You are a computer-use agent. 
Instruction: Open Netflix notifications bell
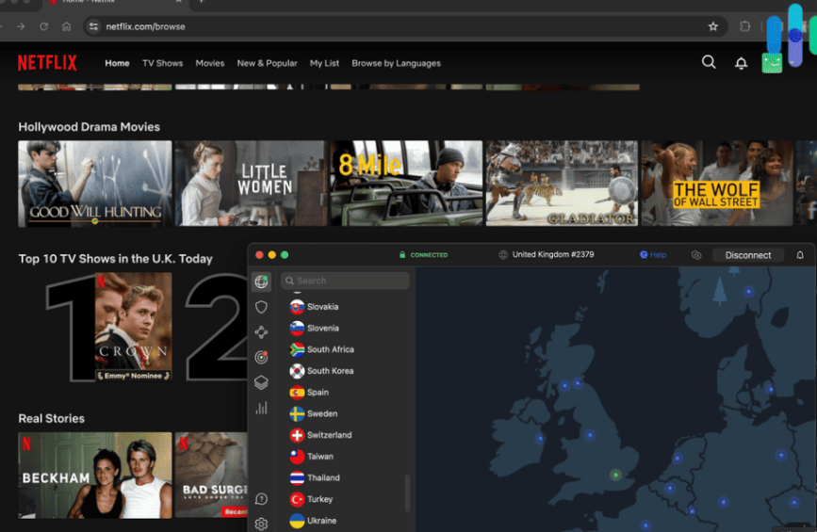(x=741, y=63)
